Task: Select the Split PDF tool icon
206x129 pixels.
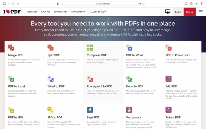Action: tap(50, 48)
